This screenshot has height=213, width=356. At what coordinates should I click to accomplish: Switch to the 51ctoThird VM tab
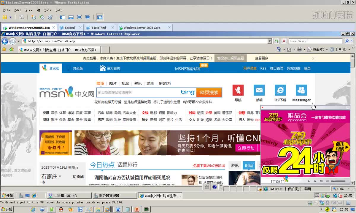(x=100, y=28)
